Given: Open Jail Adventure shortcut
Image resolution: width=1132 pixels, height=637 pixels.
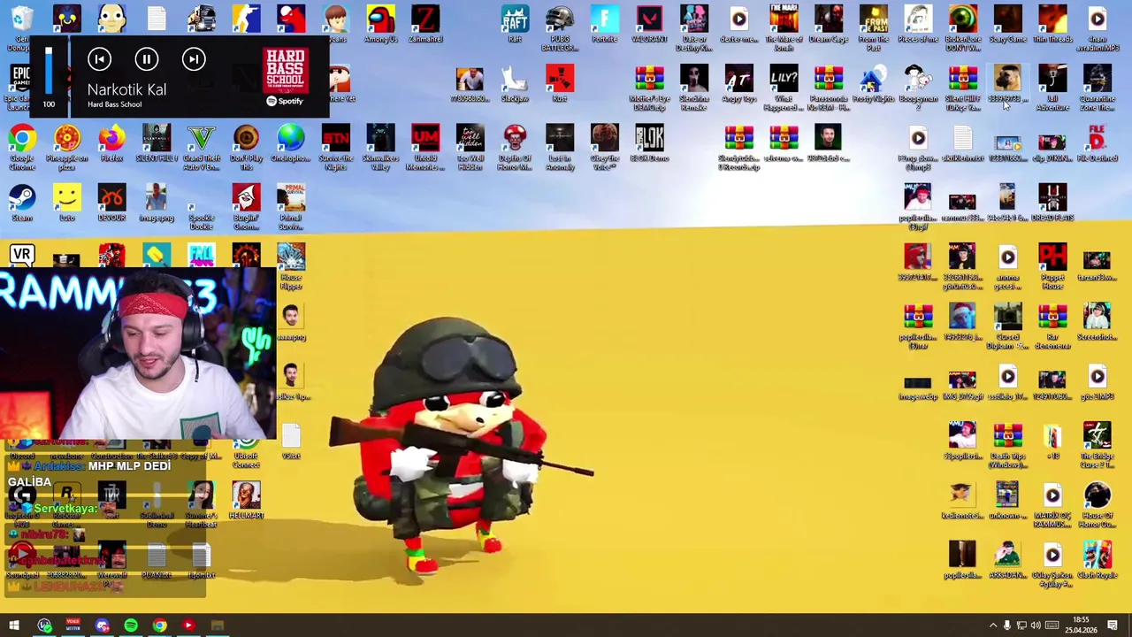Looking at the screenshot, I should 1052,88.
